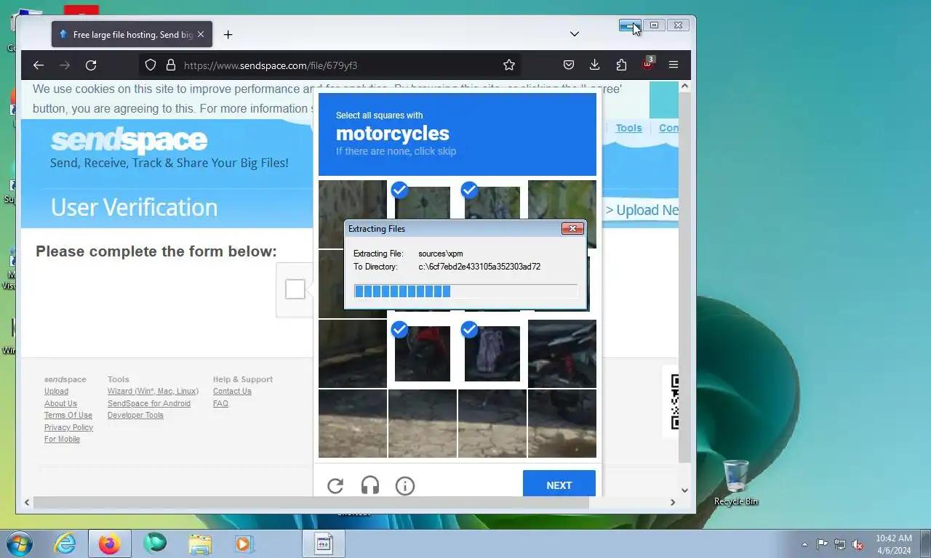The height and width of the screenshot is (558, 931).
Task: Open the Recycle Bin on the desktop
Action: point(736,482)
